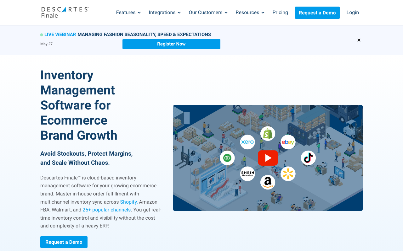This screenshot has width=403, height=251.
Task: Click the webinar title about fashion seasonality
Action: (x=144, y=35)
